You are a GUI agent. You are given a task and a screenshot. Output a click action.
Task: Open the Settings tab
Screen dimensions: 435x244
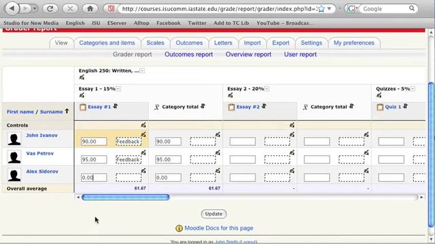[311, 43]
